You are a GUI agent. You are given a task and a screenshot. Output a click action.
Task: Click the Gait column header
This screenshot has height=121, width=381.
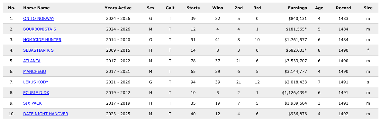point(170,8)
